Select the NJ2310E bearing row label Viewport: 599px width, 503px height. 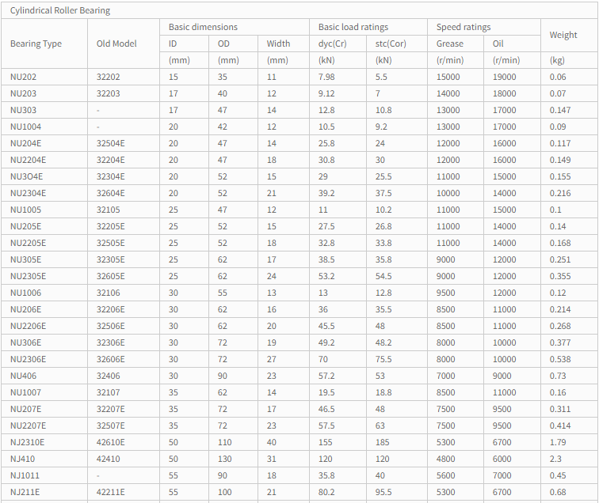28,442
